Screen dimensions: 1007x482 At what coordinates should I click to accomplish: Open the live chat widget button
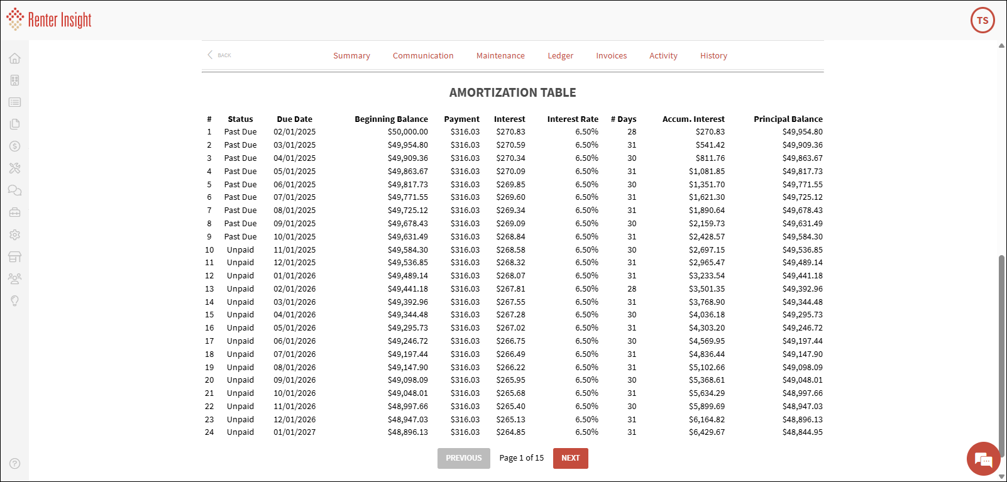(x=983, y=459)
